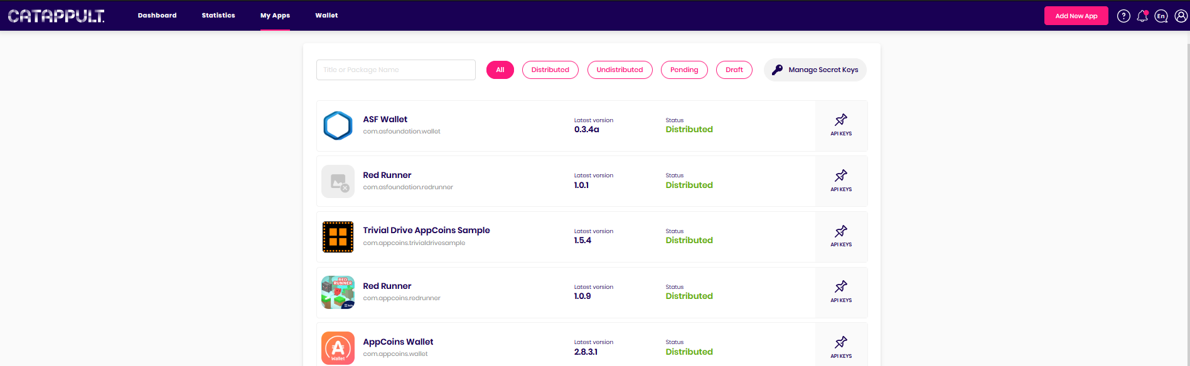The image size is (1190, 366).
Task: Open the language selector En icon
Action: pos(1161,16)
